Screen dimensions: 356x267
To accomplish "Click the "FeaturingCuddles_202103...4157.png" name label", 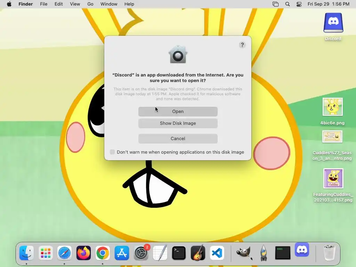I will point(333,197).
